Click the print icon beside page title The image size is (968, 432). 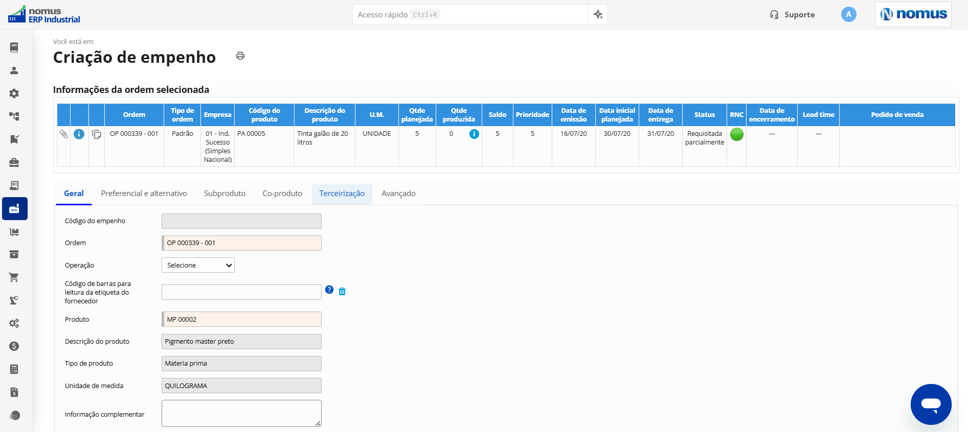tap(240, 56)
